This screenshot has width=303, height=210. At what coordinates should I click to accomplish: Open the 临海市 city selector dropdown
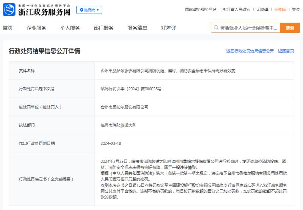89,10
